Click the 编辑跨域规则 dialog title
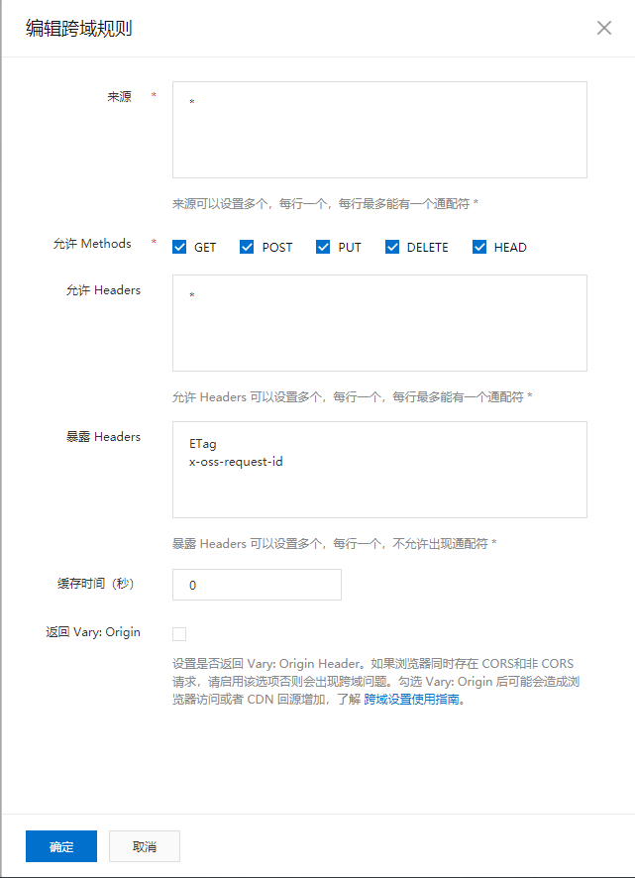 click(x=79, y=28)
